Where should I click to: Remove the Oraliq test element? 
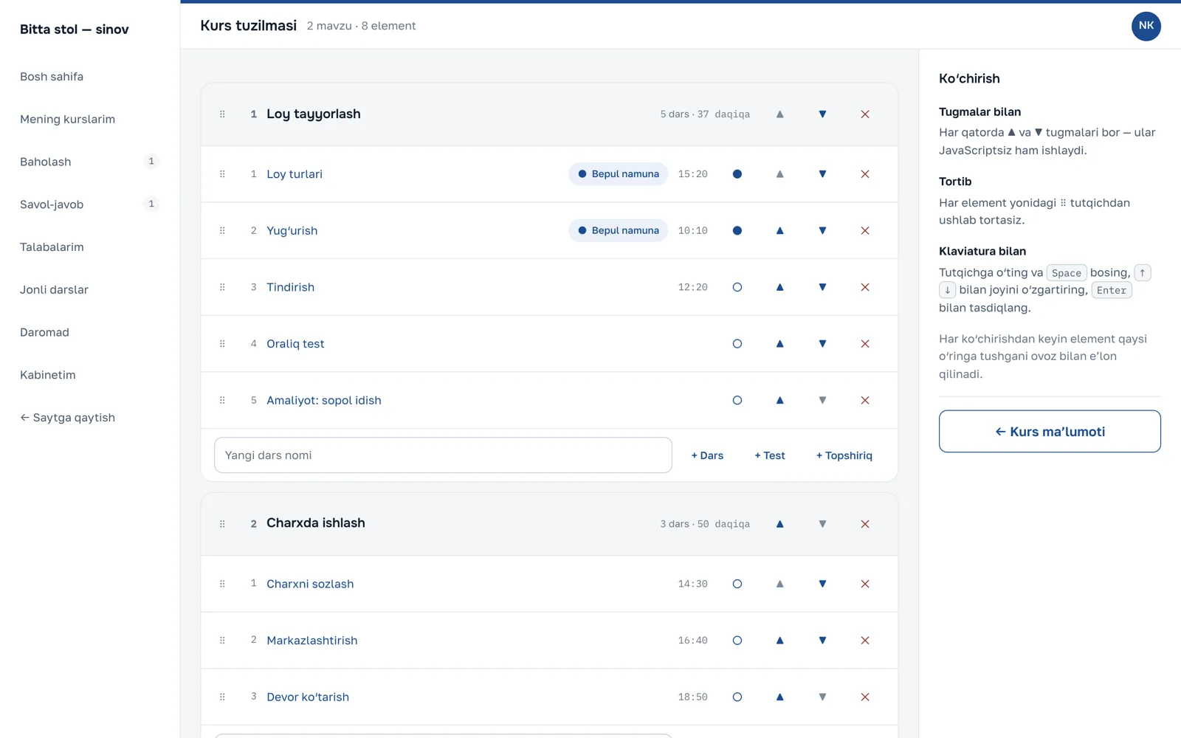tap(865, 344)
